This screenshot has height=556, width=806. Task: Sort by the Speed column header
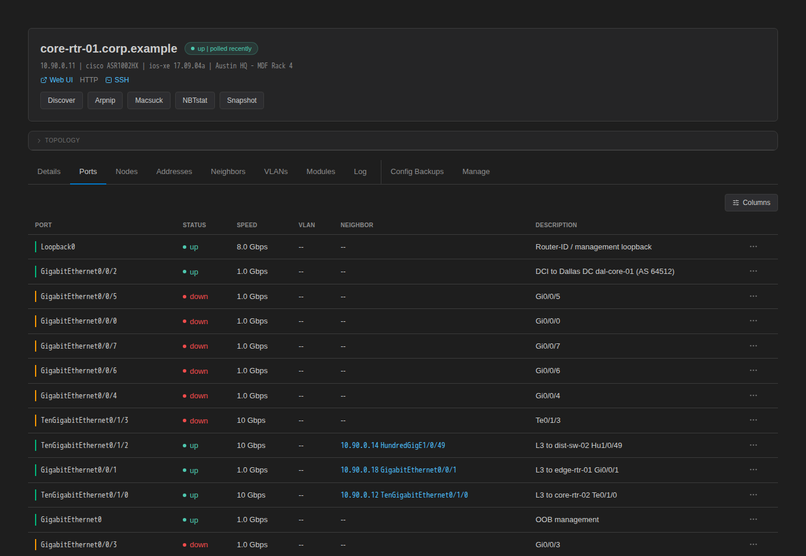[x=247, y=225]
